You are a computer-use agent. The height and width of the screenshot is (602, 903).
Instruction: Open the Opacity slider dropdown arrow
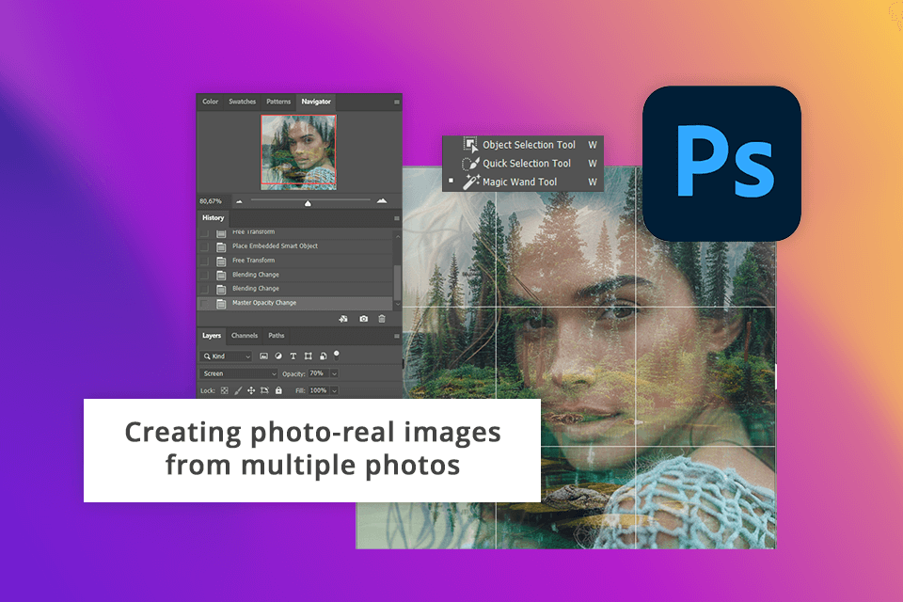point(334,373)
